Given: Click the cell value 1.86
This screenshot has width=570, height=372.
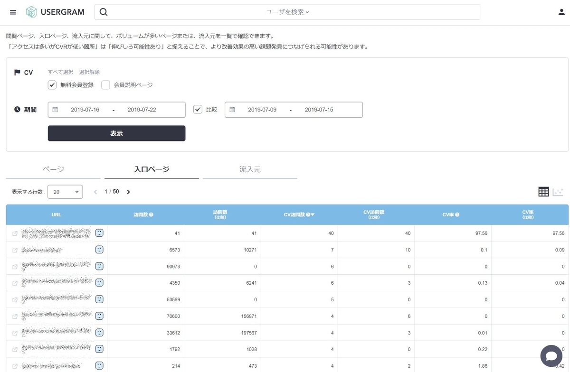Looking at the screenshot, I should (x=482, y=366).
